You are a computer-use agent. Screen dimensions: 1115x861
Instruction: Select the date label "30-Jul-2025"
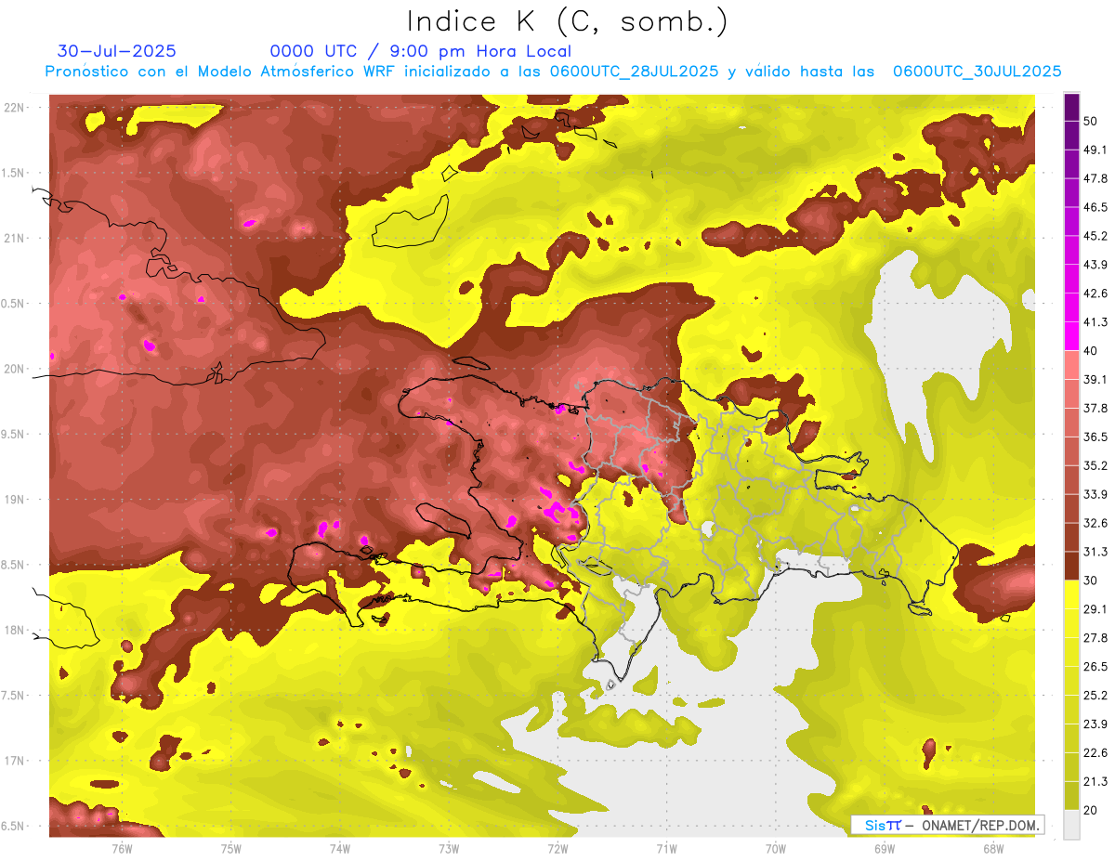(117, 51)
